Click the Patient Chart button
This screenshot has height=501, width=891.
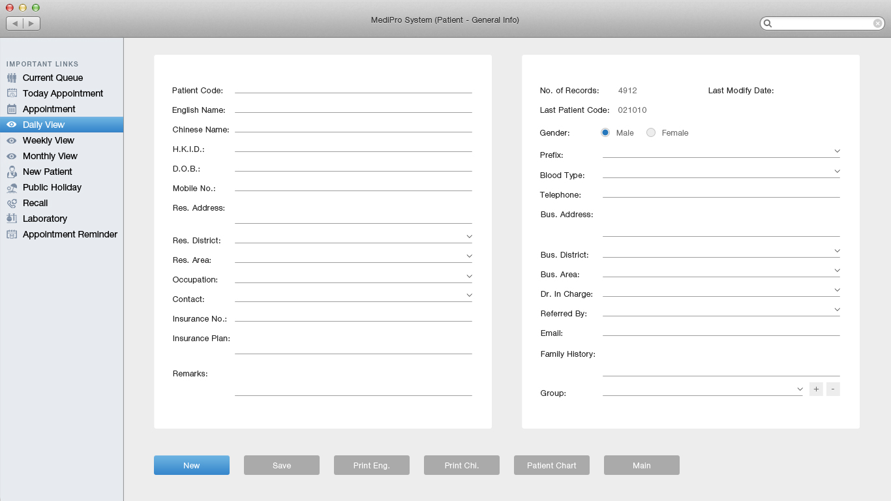tap(552, 465)
